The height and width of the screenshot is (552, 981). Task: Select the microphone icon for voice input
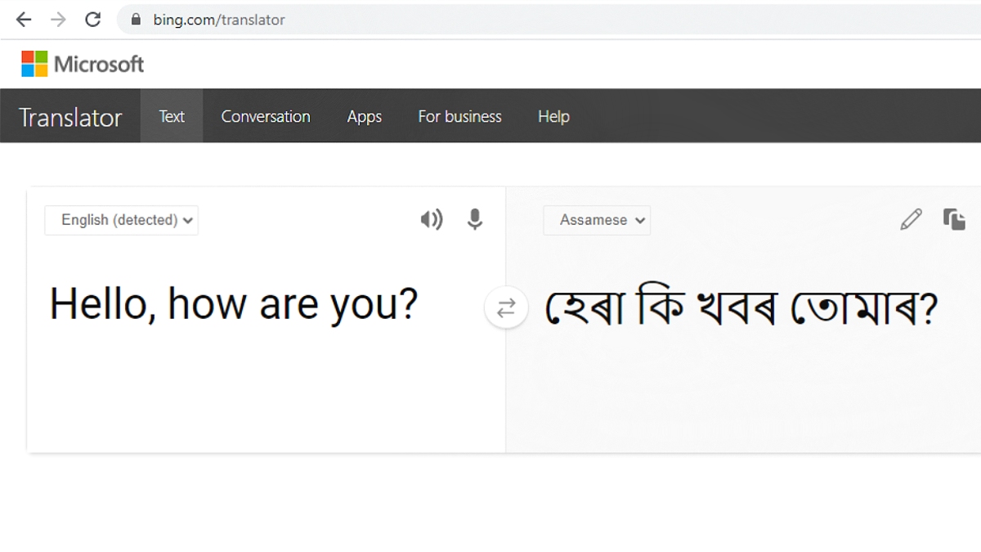tap(475, 219)
